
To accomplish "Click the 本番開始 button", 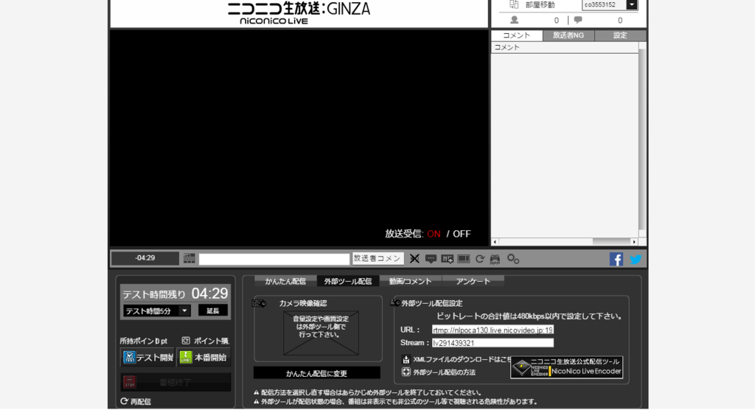I will [203, 358].
